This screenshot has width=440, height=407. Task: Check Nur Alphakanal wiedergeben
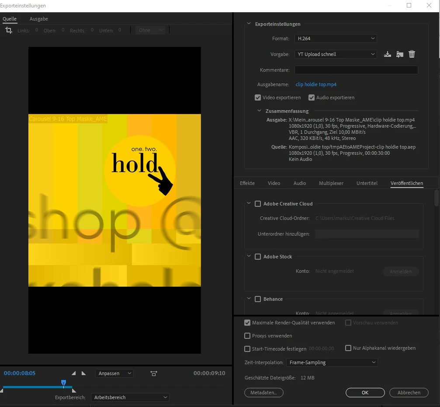tap(348, 348)
